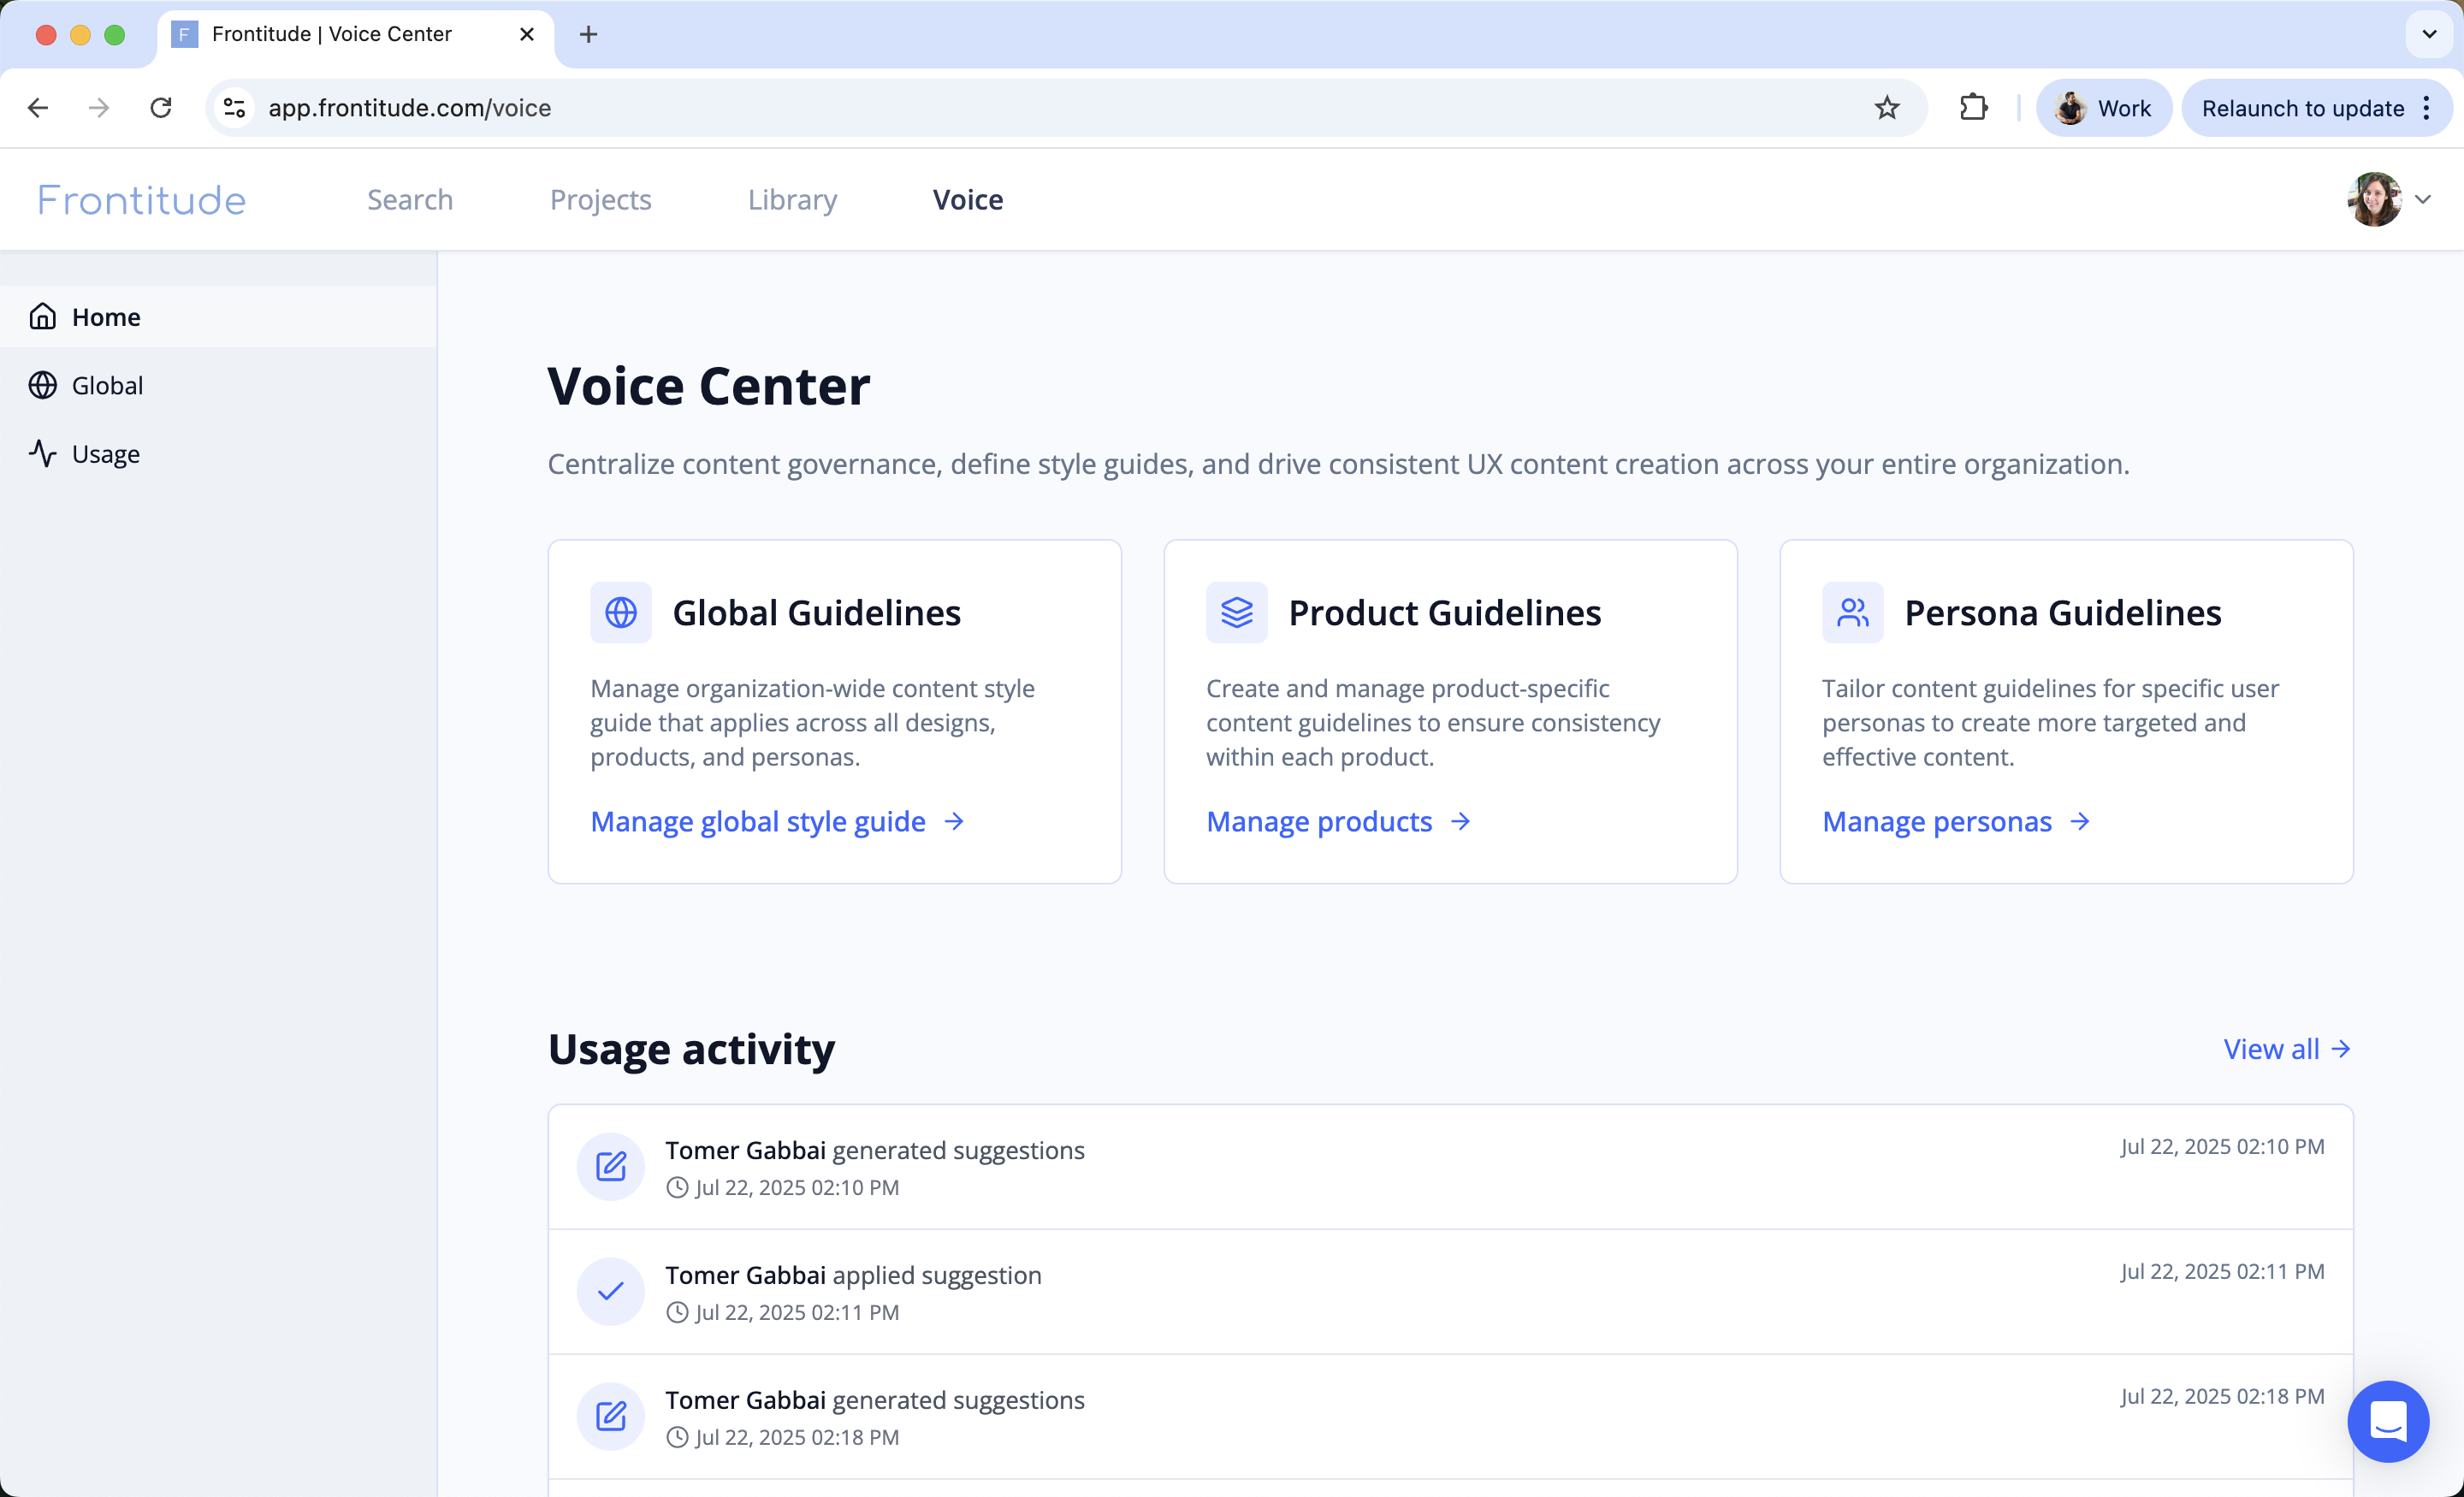The width and height of the screenshot is (2464, 1497).
Task: Open the browser extensions puzzle icon
Action: tap(1973, 108)
